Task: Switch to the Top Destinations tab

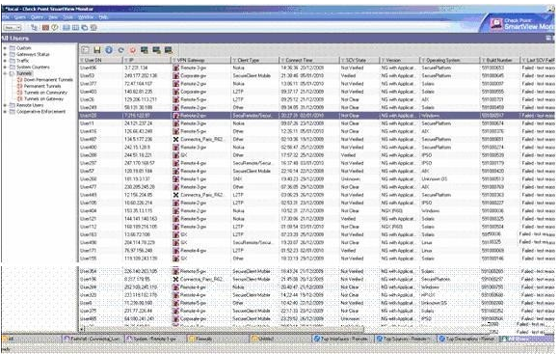Action: (x=467, y=339)
